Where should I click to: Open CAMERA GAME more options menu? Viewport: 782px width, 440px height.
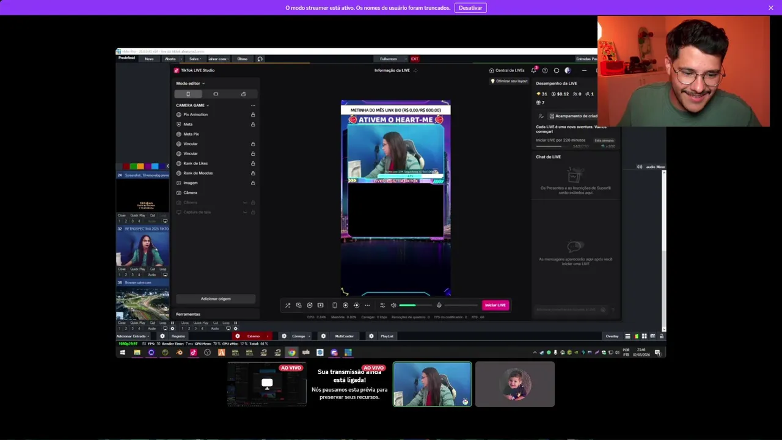coord(253,105)
